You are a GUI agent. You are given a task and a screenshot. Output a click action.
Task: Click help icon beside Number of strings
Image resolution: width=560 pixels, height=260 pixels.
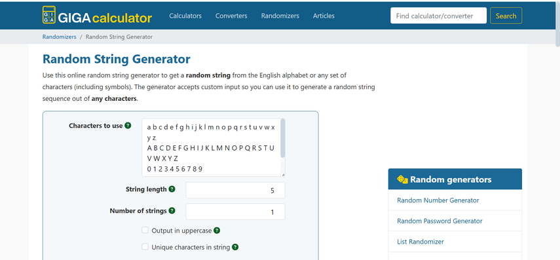pos(172,211)
